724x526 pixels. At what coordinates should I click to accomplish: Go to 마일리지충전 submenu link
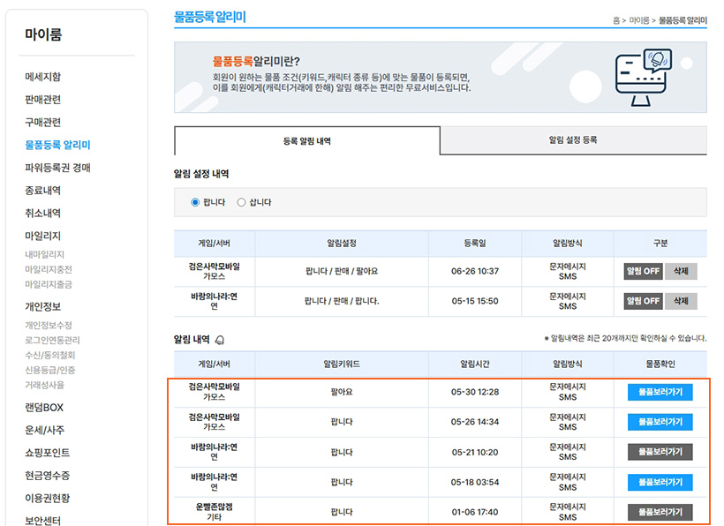pyautogui.click(x=49, y=269)
